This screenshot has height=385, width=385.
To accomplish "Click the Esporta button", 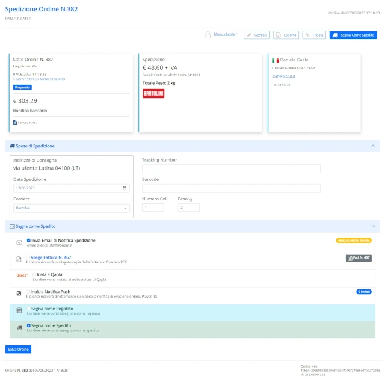I will click(x=286, y=35).
